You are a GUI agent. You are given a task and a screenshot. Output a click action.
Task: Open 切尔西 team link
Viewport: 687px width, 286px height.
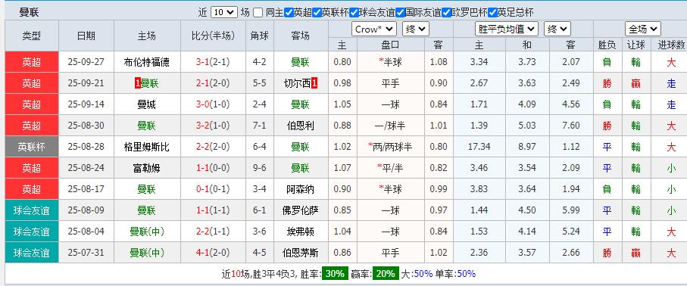point(298,83)
